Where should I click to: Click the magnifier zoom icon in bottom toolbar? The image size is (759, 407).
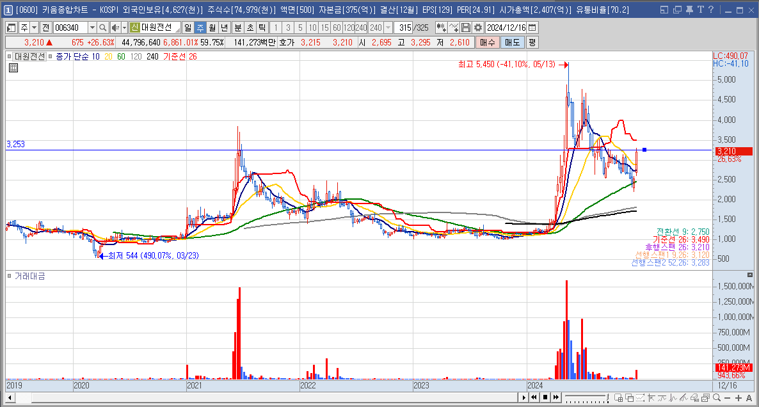click(x=716, y=398)
